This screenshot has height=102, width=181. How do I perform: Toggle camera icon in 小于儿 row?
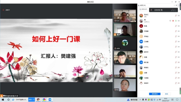tap(179, 47)
